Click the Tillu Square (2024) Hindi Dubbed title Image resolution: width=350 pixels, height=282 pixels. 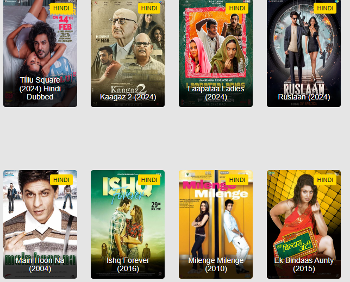pos(40,89)
